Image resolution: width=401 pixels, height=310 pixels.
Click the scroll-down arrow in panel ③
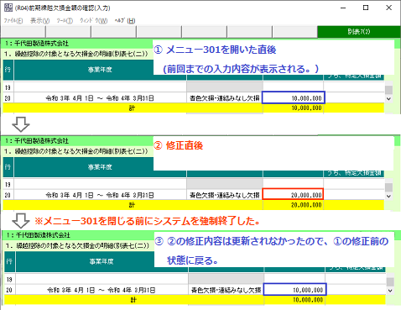click(390, 291)
